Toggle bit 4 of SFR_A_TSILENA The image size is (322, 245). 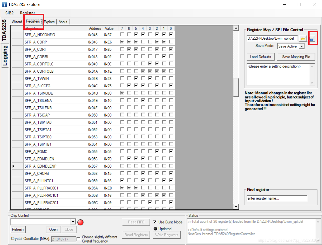(x=143, y=100)
